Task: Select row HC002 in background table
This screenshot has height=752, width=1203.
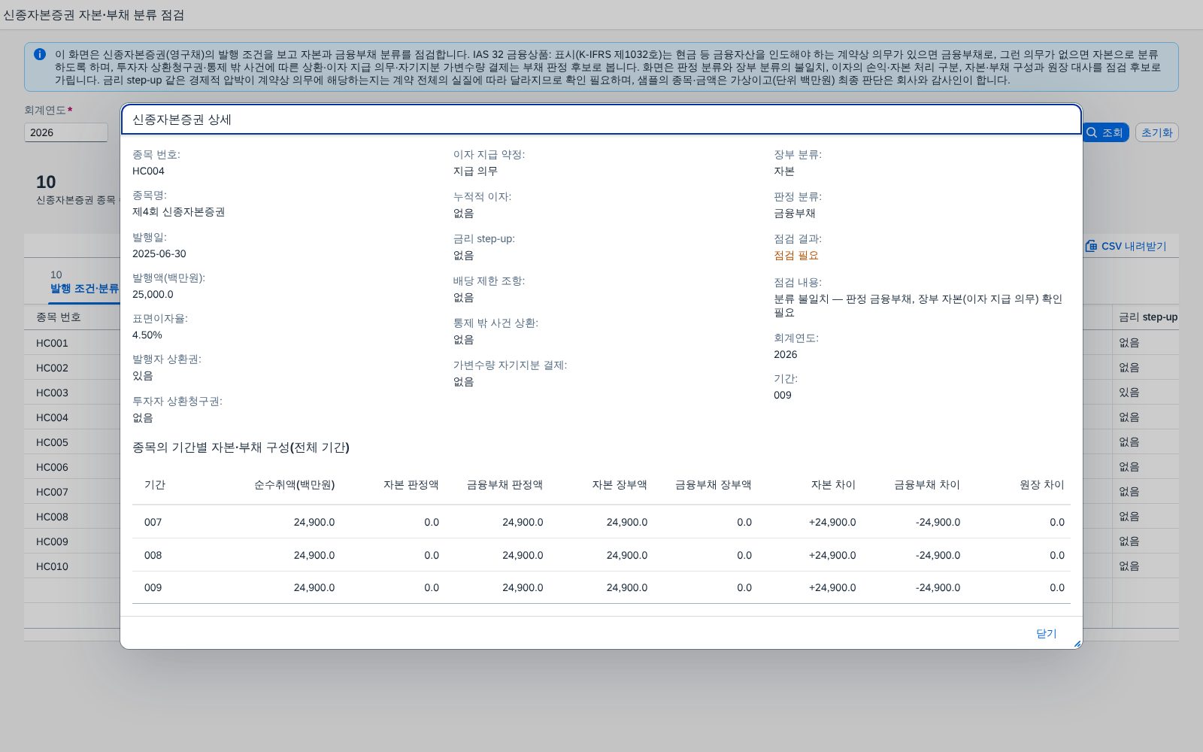Action: click(x=72, y=368)
